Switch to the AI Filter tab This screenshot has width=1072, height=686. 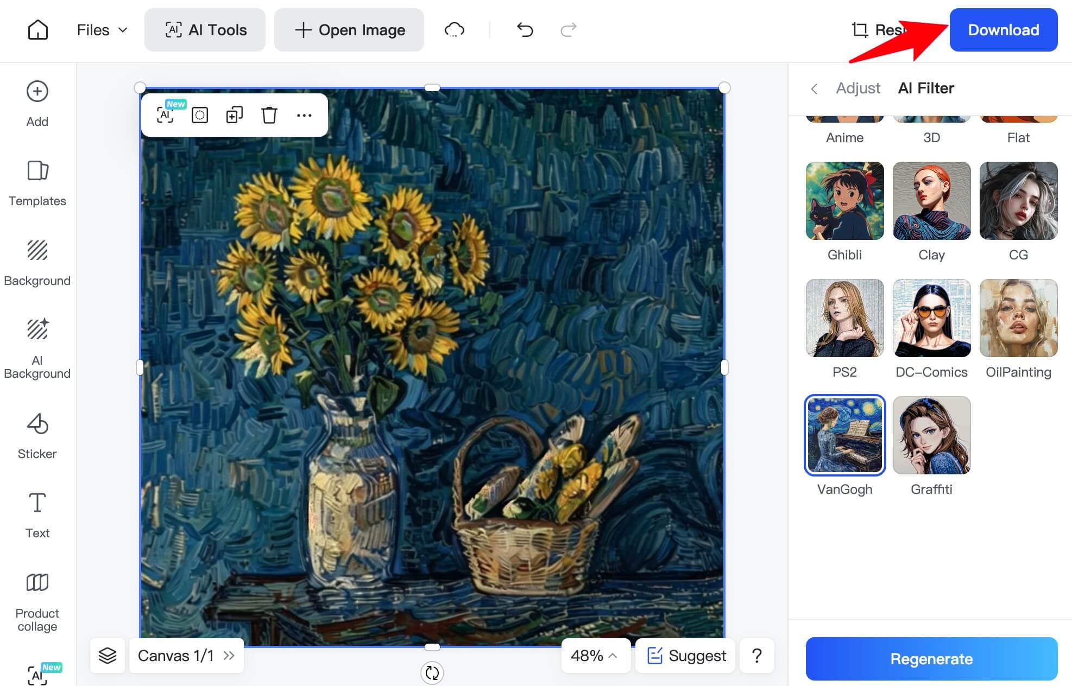(926, 88)
